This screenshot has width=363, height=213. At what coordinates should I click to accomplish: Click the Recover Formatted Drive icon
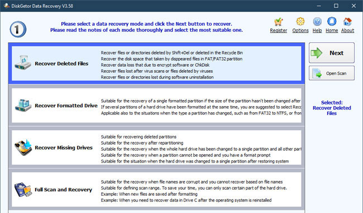click(23, 105)
